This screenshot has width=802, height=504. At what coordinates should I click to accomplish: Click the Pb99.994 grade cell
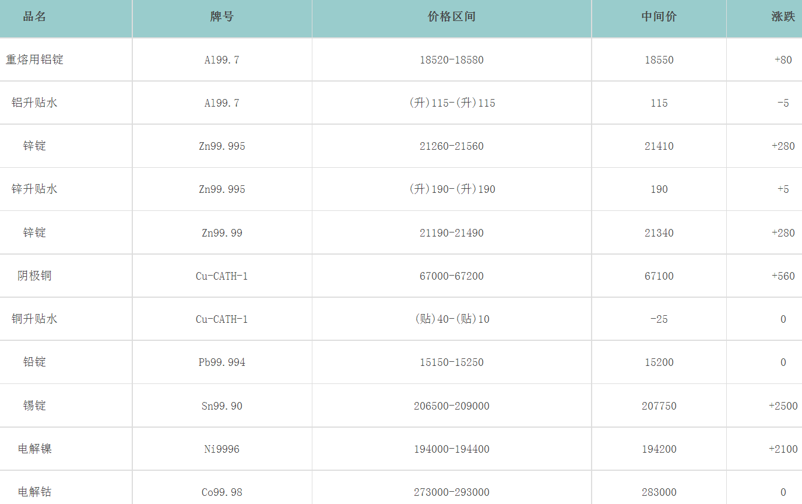click(x=221, y=362)
